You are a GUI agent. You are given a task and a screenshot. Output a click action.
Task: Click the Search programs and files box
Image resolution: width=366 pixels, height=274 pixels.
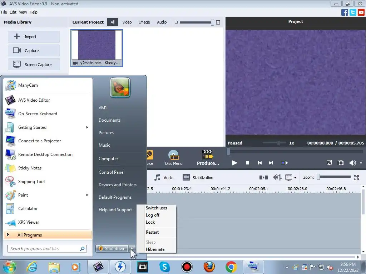tap(47, 249)
